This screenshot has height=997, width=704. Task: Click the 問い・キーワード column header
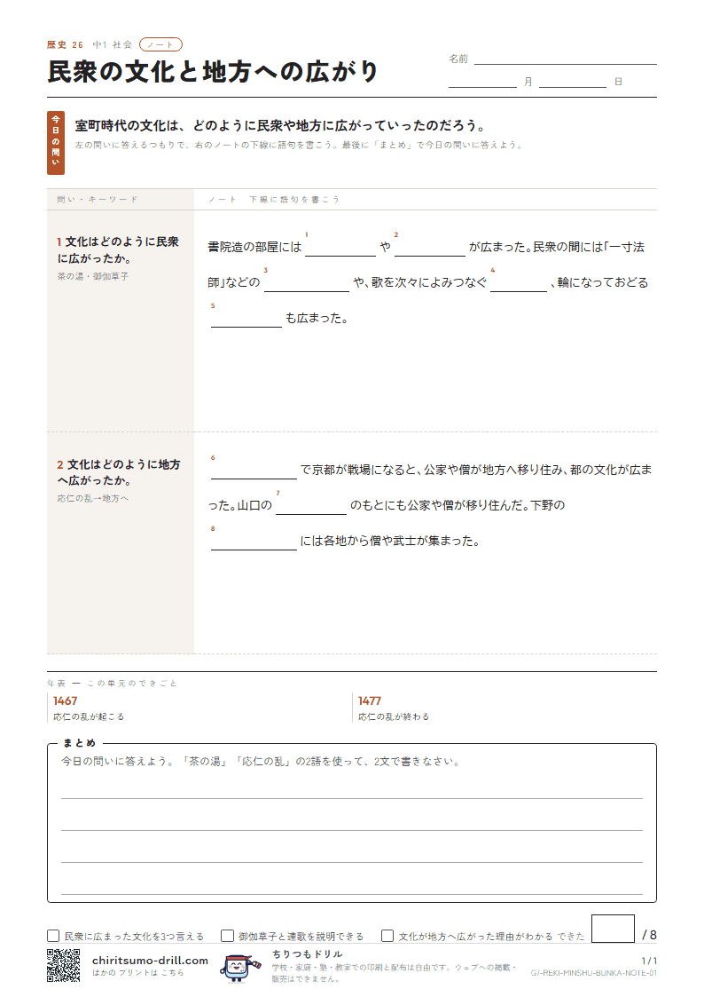98,200
